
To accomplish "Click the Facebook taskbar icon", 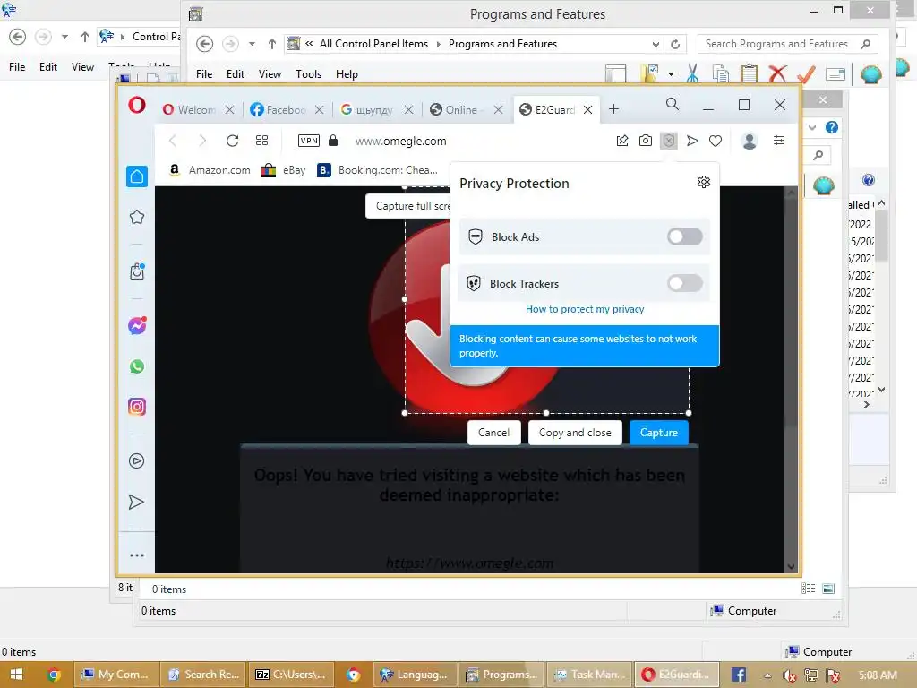I will point(739,675).
